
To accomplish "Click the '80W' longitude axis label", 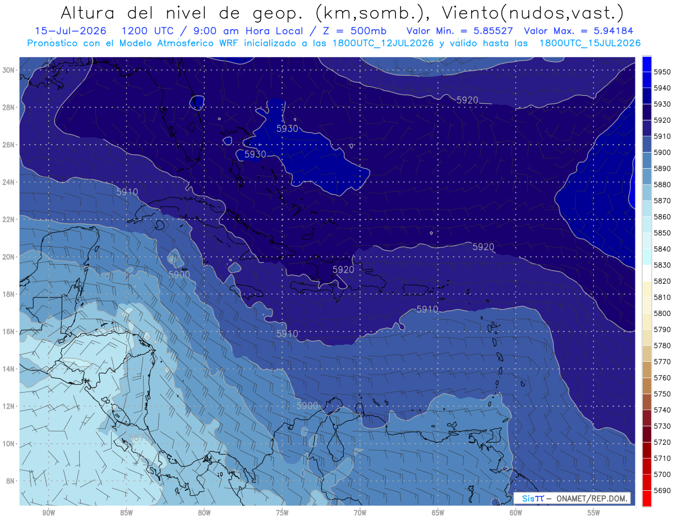I will pos(204,513).
